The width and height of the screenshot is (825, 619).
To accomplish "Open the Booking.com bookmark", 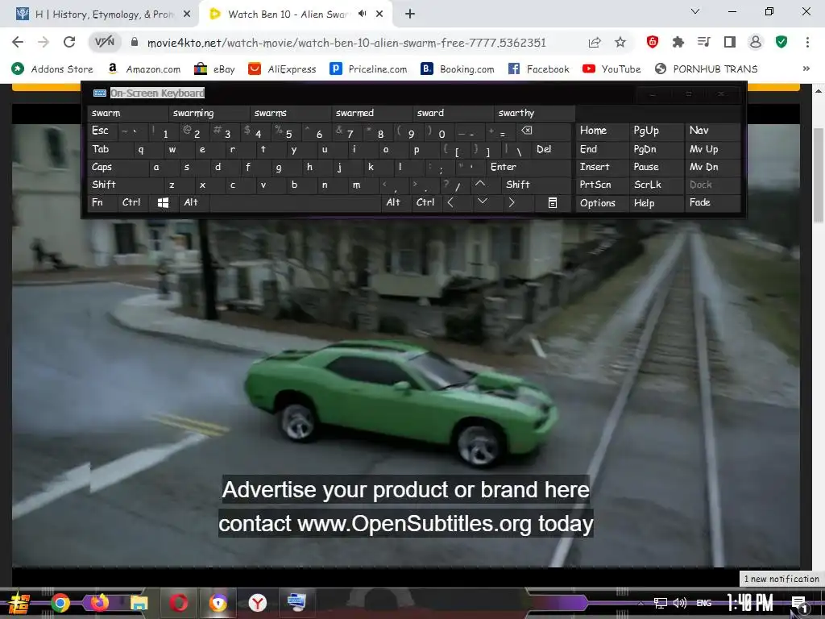I will pyautogui.click(x=458, y=69).
